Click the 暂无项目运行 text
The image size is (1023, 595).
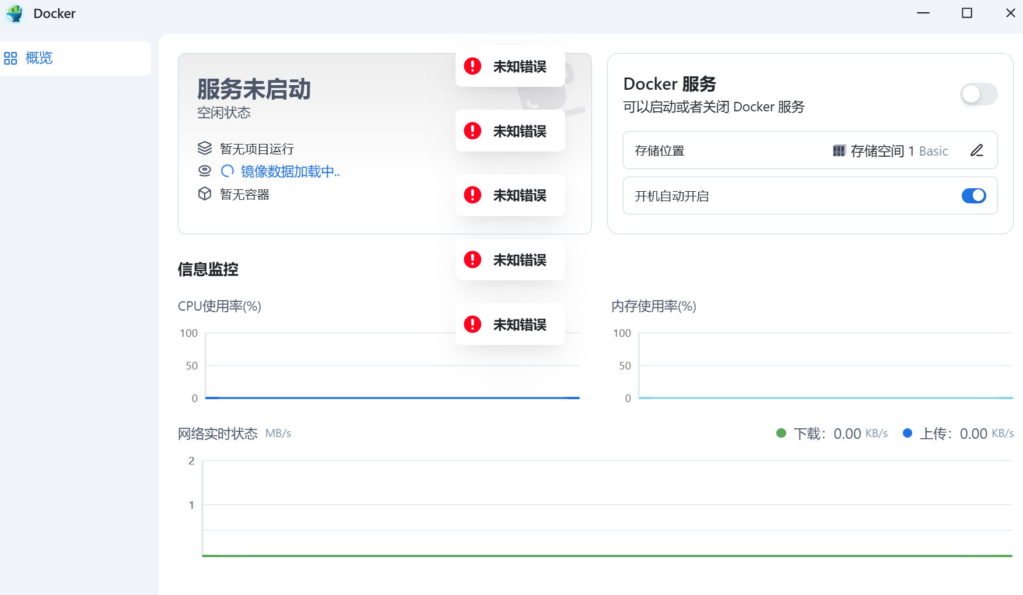257,149
